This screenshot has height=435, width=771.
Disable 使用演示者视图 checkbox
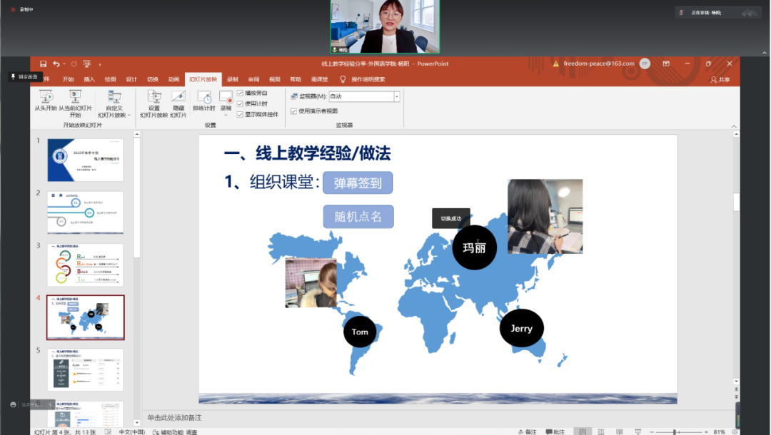[x=293, y=111]
